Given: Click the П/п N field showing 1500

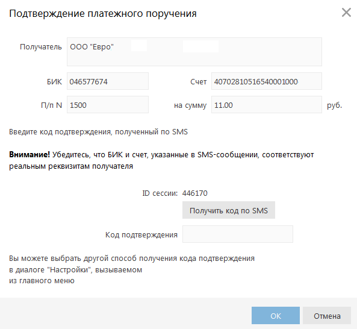Looking at the screenshot, I should click(x=108, y=105).
